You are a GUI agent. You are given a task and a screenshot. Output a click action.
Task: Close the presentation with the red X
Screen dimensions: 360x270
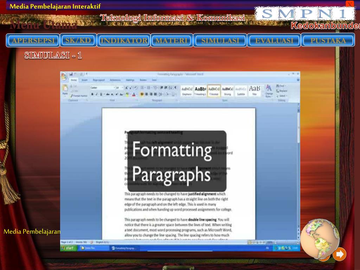pos(350,4)
